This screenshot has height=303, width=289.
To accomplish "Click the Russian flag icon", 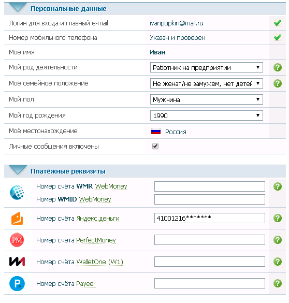I will (156, 132).
